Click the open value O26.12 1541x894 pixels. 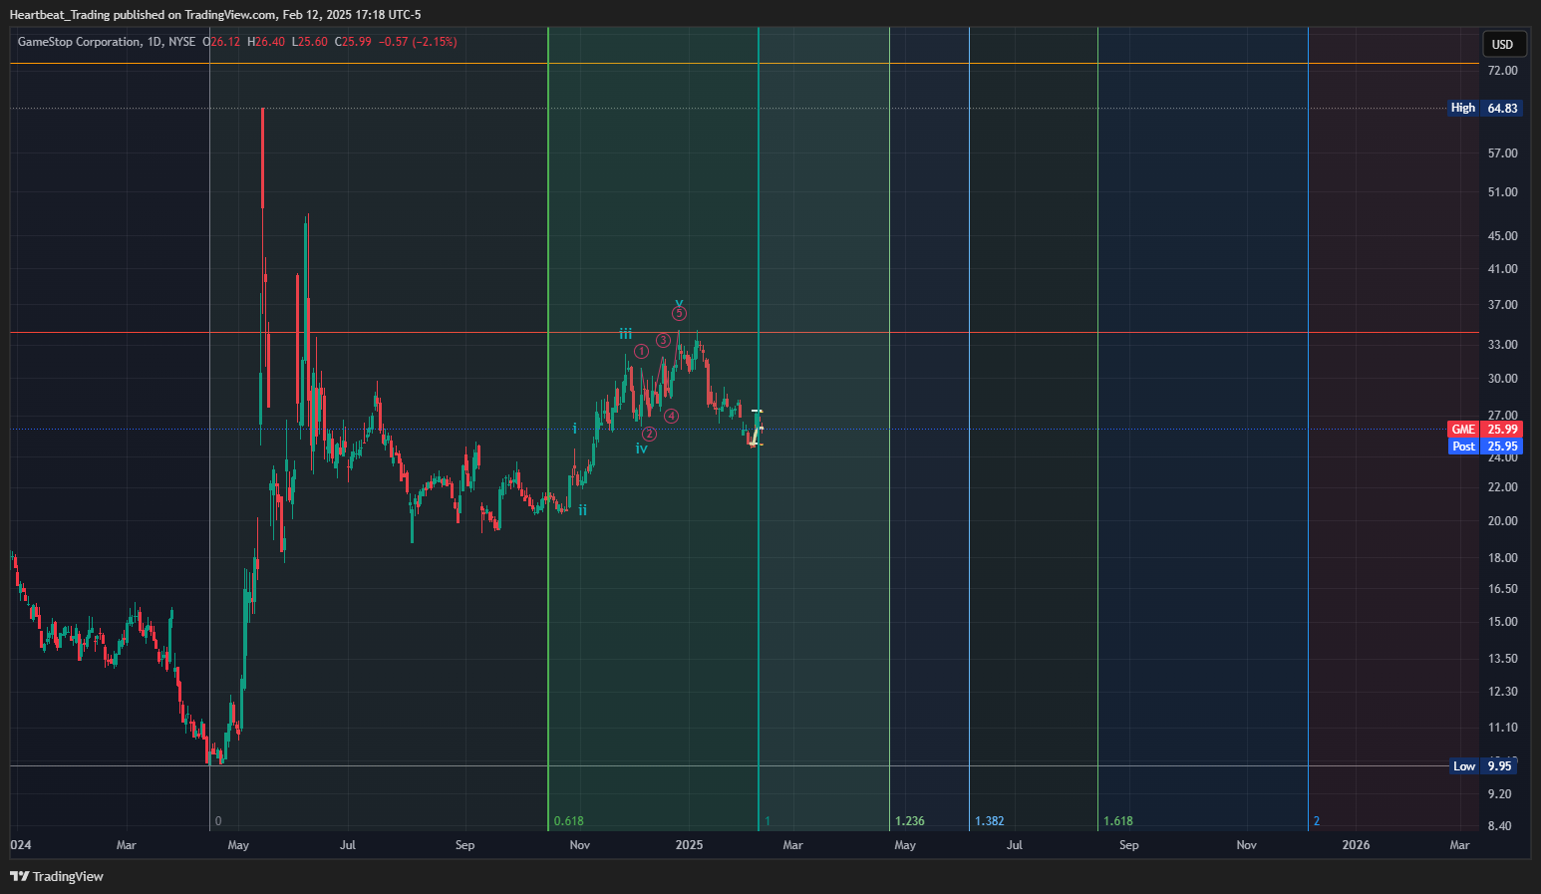[221, 42]
